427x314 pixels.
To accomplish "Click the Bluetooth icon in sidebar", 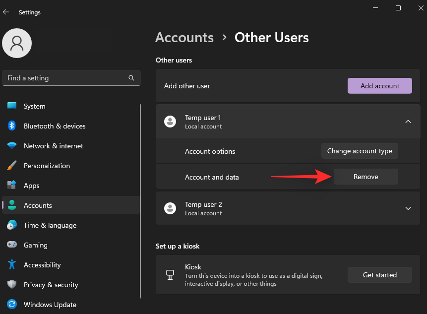I will (x=12, y=126).
